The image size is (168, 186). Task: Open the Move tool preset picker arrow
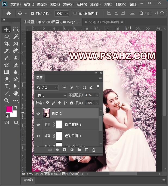tap(26, 14)
